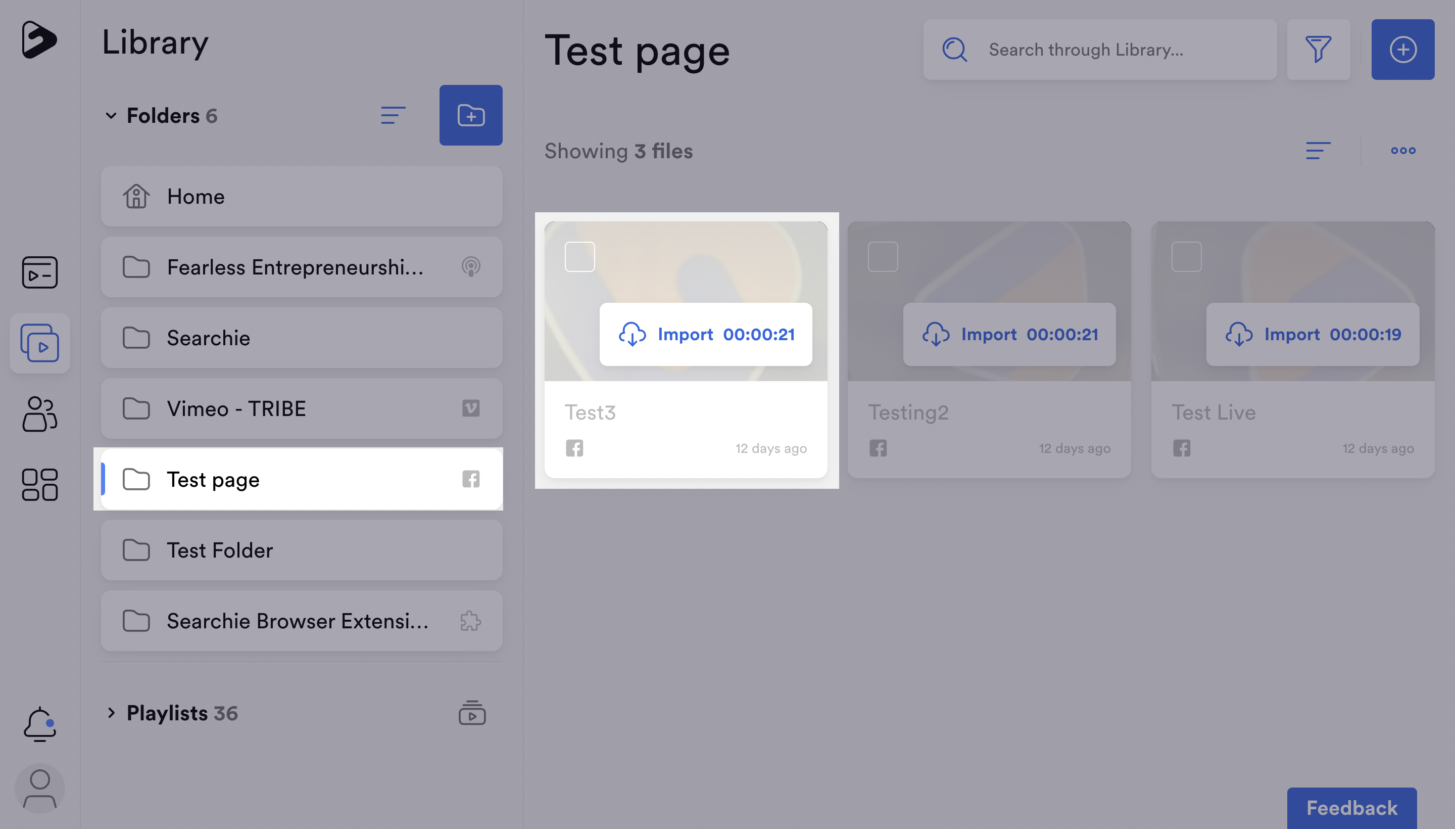Click the files sort icon
Screen dimensions: 1455x829
pyautogui.click(x=1318, y=151)
